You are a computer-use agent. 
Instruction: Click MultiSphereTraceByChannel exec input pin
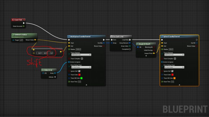69,40
